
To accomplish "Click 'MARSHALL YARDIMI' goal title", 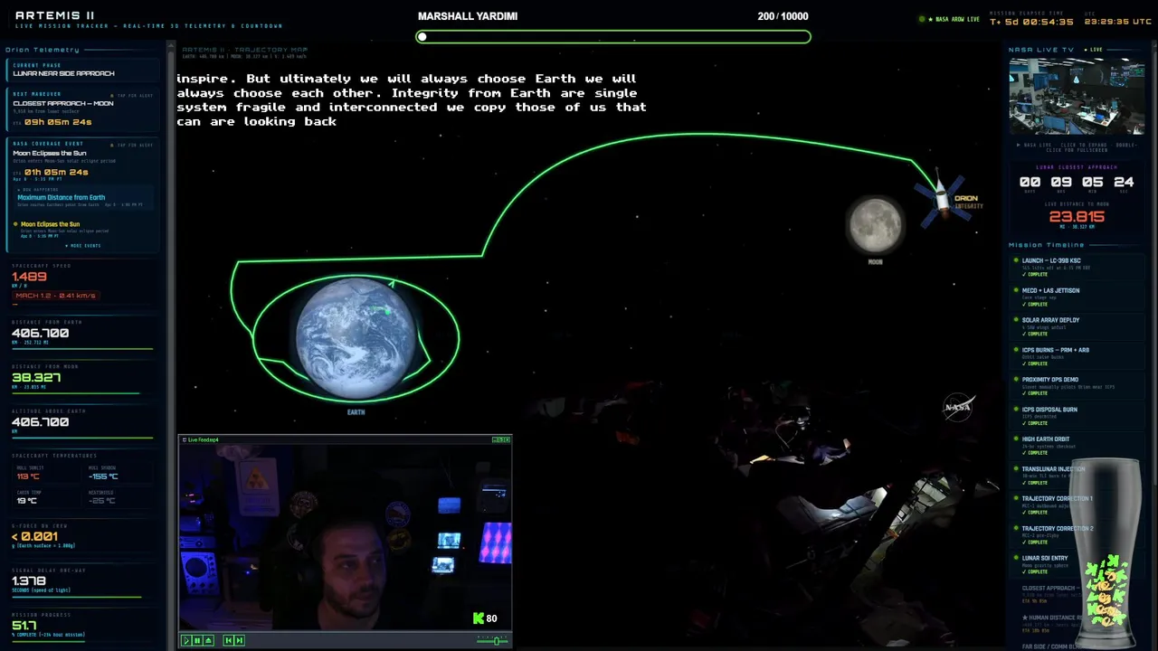I will 468,16.
